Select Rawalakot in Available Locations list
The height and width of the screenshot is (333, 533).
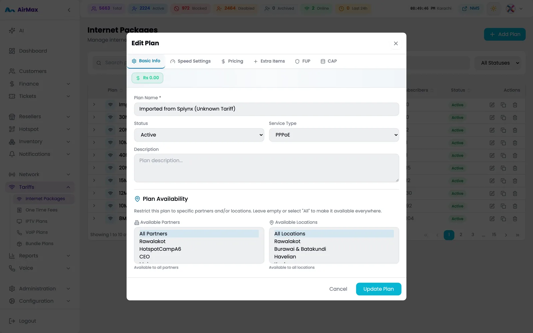[x=334, y=241]
